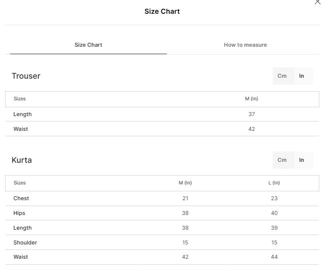The width and height of the screenshot is (325, 272).
Task: Toggle Trouser measurements to In
Action: (301, 76)
